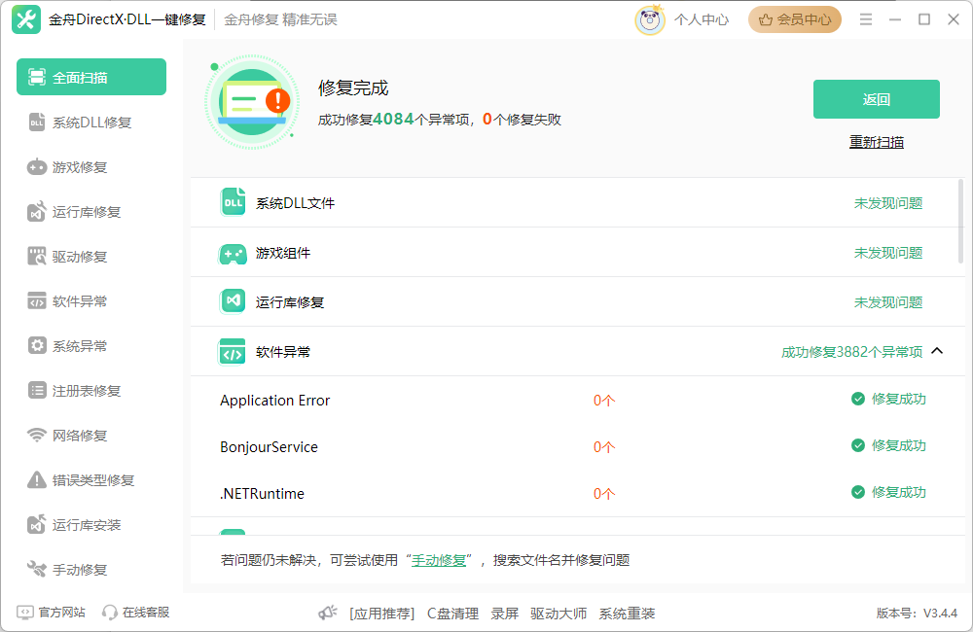Image resolution: width=973 pixels, height=632 pixels.
Task: Open the 会员中心 membership badge
Action: point(794,18)
